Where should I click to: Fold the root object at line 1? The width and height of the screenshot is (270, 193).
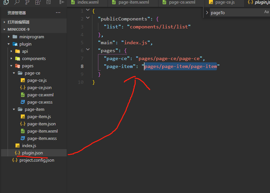[x=88, y=10]
